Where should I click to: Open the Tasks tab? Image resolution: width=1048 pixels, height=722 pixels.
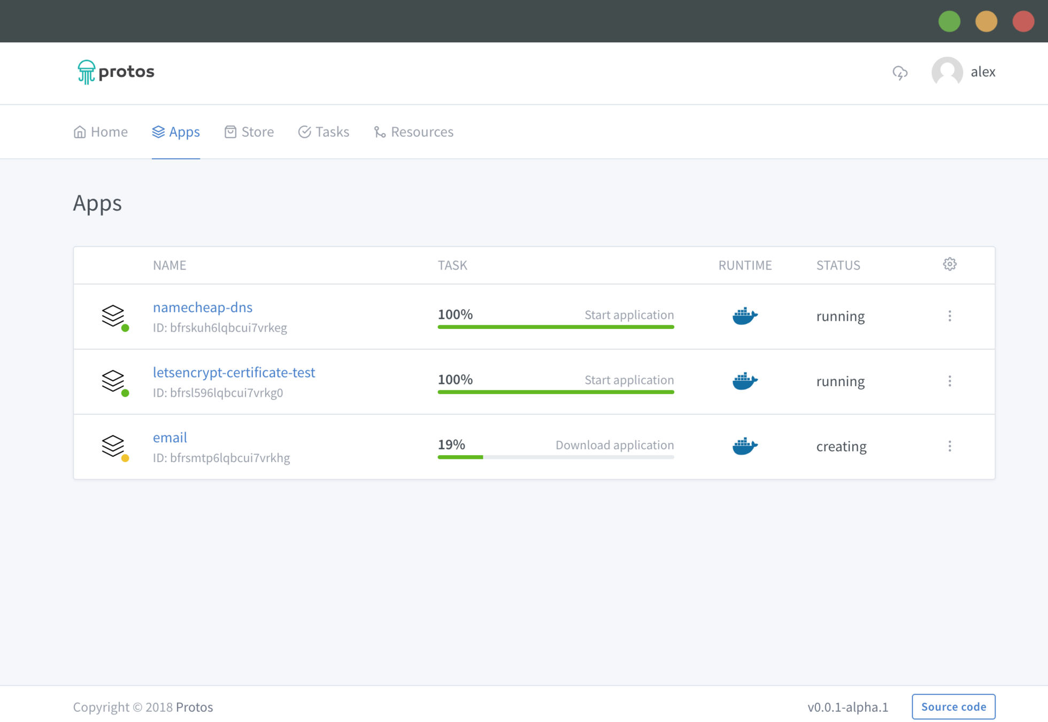click(x=323, y=132)
